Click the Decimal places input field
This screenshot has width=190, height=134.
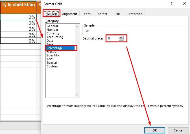113,38
